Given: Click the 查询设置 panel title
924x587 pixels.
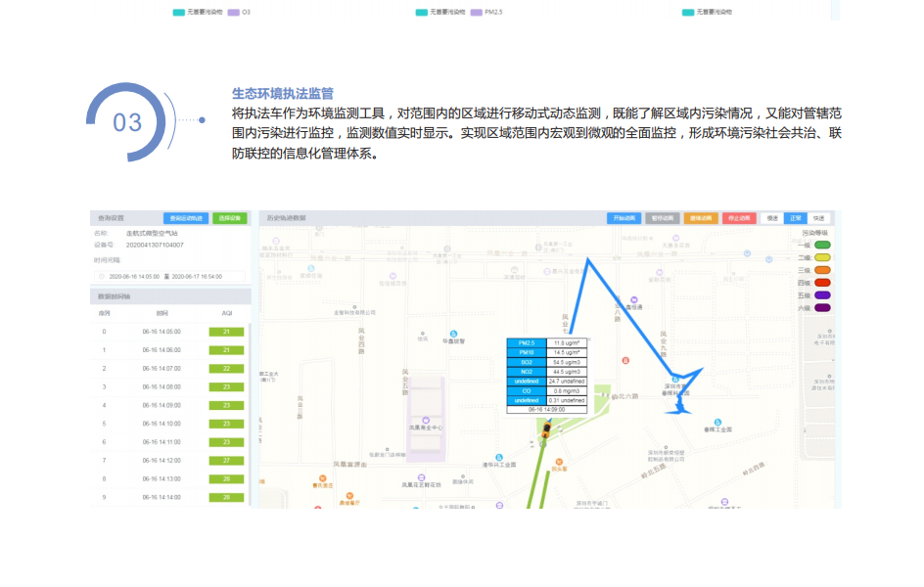Looking at the screenshot, I should point(111,218).
